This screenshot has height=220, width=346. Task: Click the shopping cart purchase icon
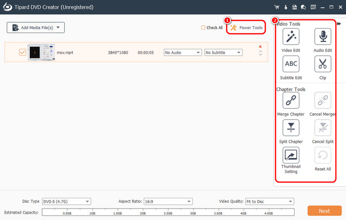click(276, 7)
